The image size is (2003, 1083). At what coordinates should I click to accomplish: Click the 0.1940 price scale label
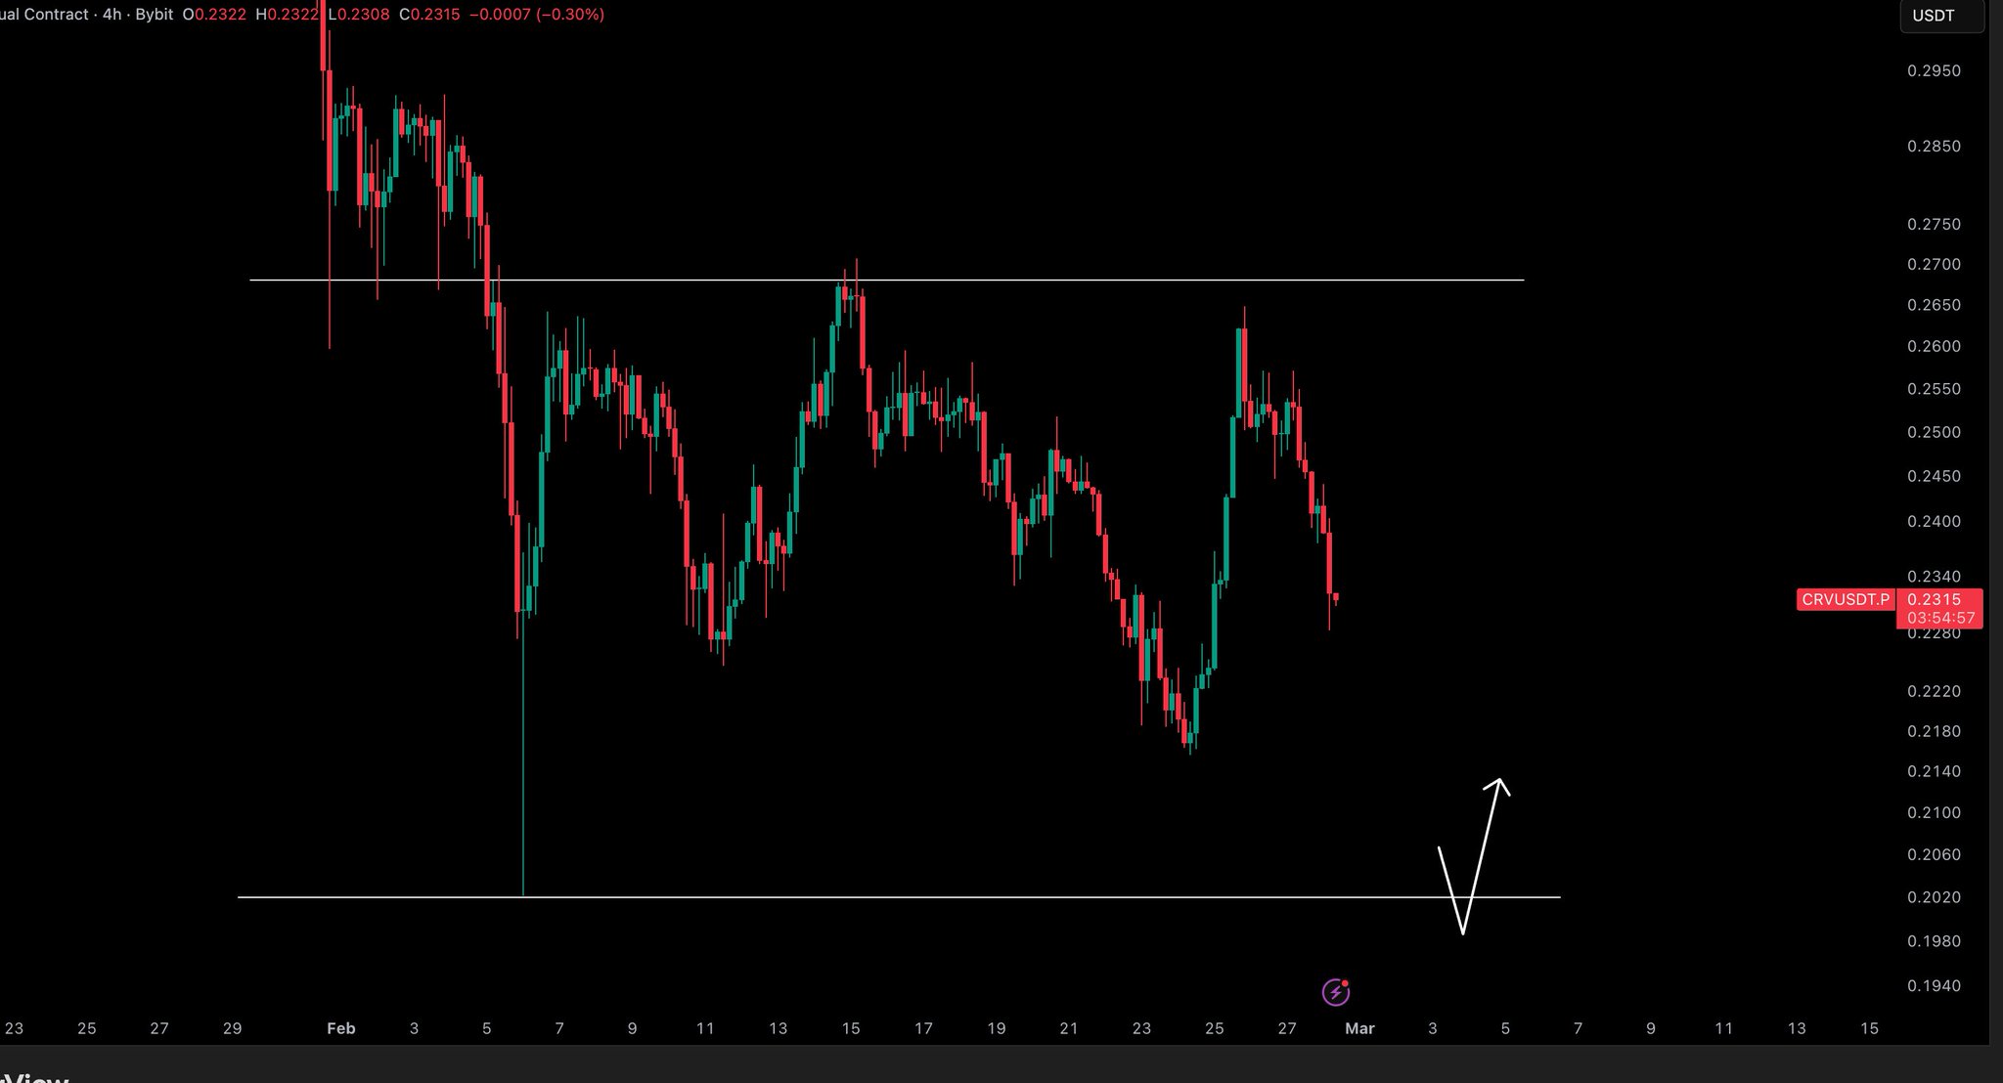[1934, 986]
